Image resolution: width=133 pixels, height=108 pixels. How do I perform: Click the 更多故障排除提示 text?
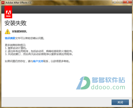[15, 45]
